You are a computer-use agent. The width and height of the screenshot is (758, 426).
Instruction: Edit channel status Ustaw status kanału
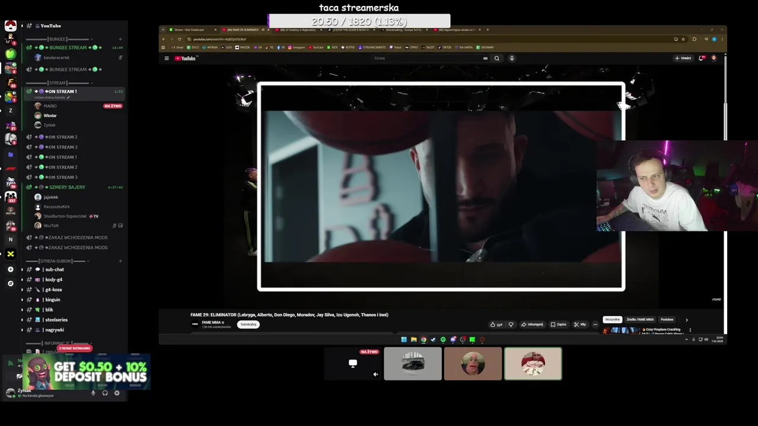(x=52, y=98)
